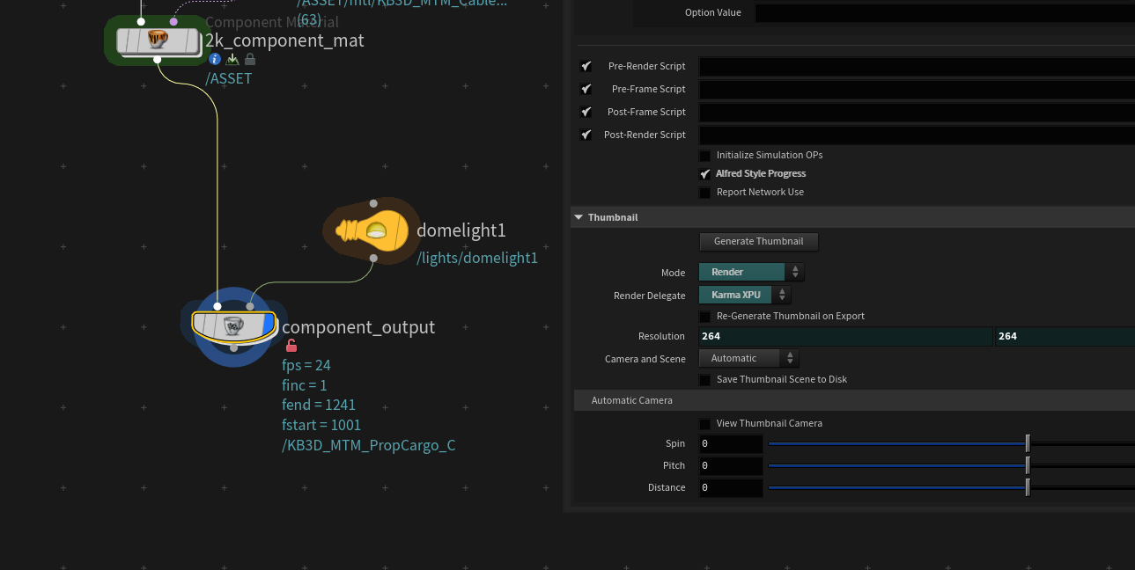The width and height of the screenshot is (1135, 570).
Task: Collapse the Thumbnail section
Action: click(579, 217)
